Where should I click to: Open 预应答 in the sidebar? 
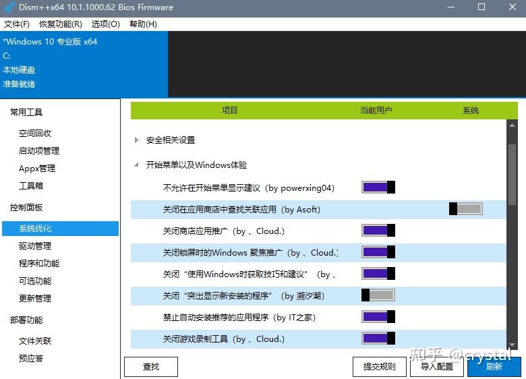pyautogui.click(x=31, y=359)
